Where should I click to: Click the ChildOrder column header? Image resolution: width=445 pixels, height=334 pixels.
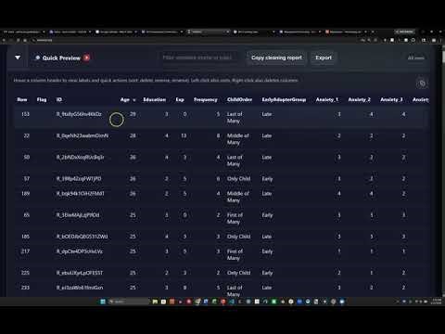pyautogui.click(x=239, y=99)
